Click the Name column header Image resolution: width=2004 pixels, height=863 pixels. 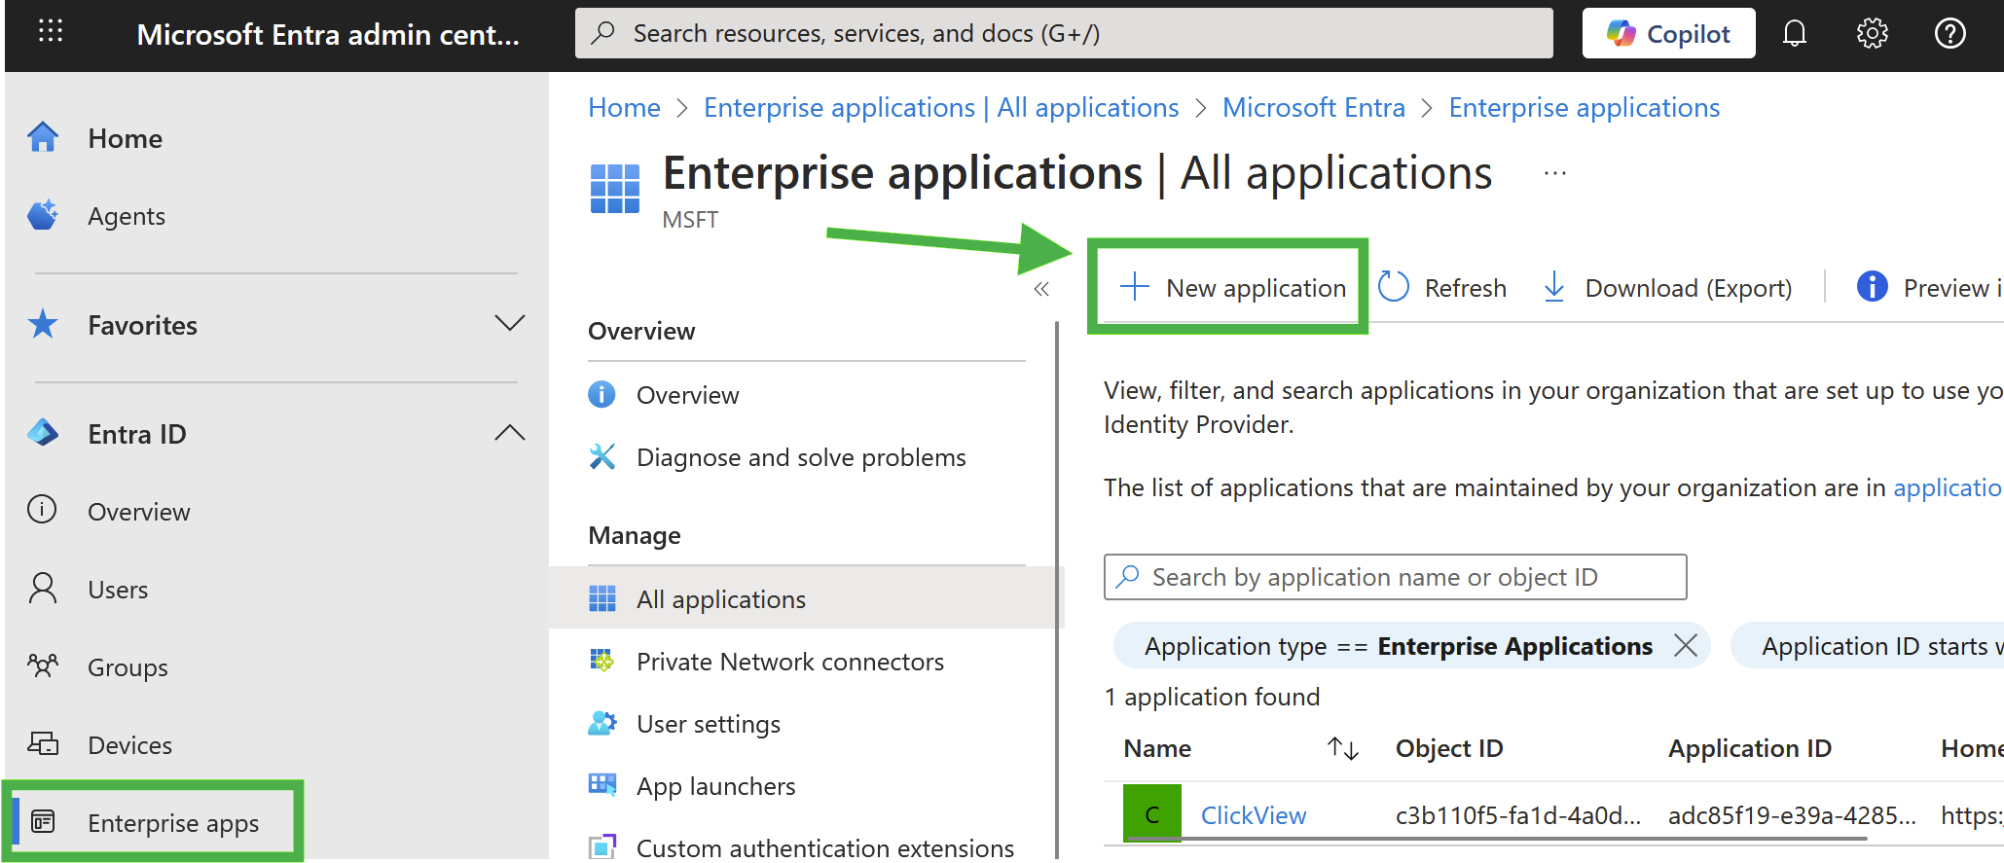pos(1157,748)
